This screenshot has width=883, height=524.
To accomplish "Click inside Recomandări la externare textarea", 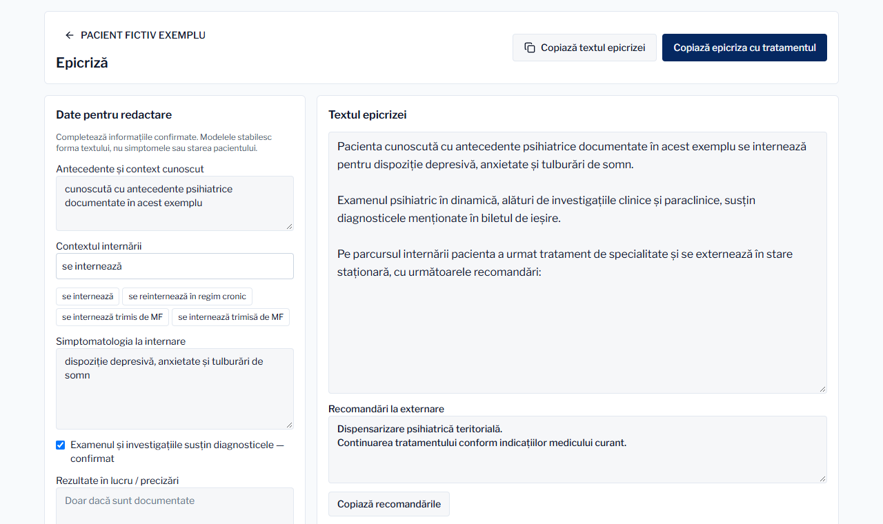I will [577, 450].
